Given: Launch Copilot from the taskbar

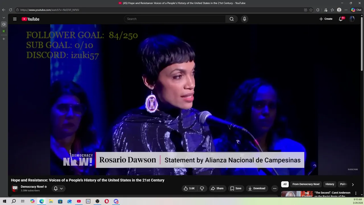Looking at the screenshot, I should pyautogui.click(x=32, y=201).
